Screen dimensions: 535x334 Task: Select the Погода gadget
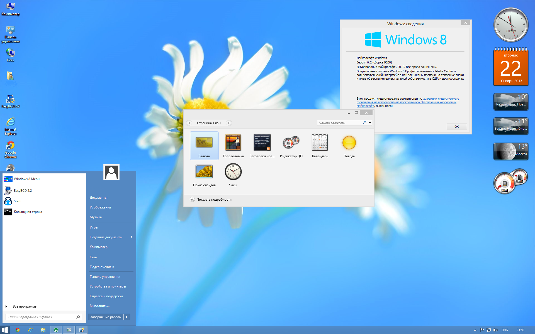point(349,146)
